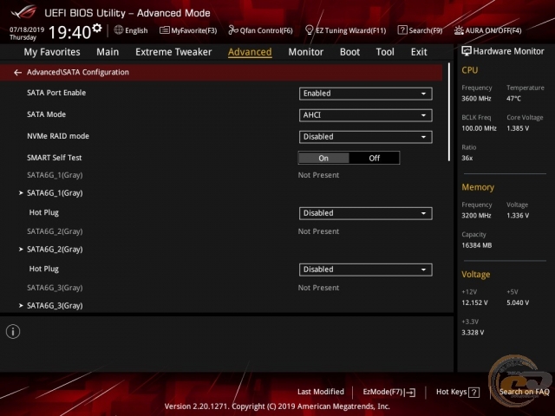The image size is (555, 416).
Task: Expand the SATA6G_2(Gray) submenu
Action: click(55, 250)
